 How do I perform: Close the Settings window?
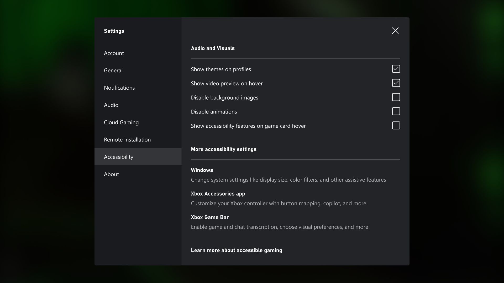(395, 31)
